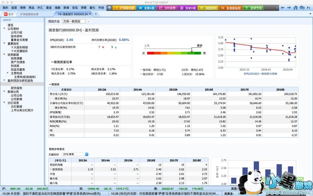Select 上市以来分红统计 in sidebar
The width and height of the screenshot is (313, 196).
22,110
